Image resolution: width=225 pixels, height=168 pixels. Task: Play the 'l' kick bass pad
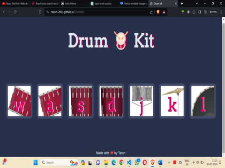[202, 101]
